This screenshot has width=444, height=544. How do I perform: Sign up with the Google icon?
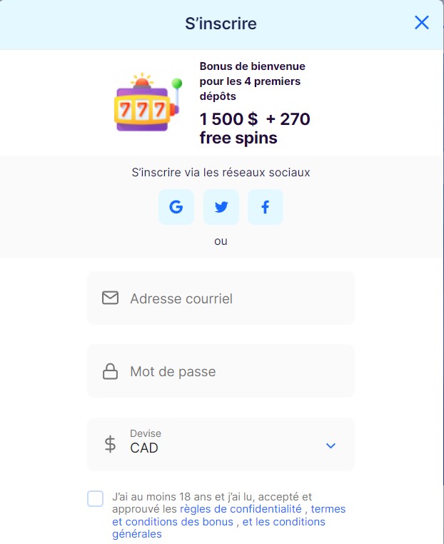tap(176, 208)
